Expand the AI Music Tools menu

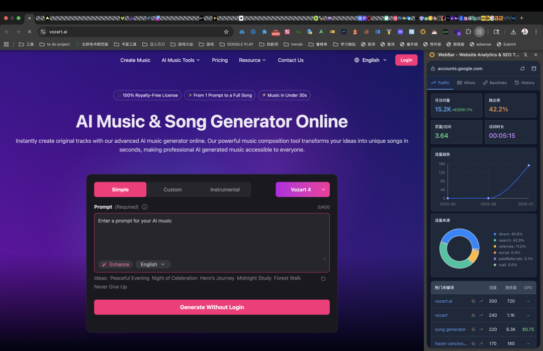coord(181,60)
